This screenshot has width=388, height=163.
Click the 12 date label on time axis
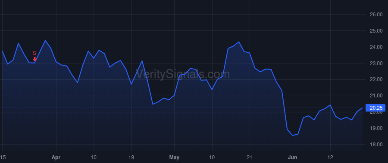(x=330, y=157)
